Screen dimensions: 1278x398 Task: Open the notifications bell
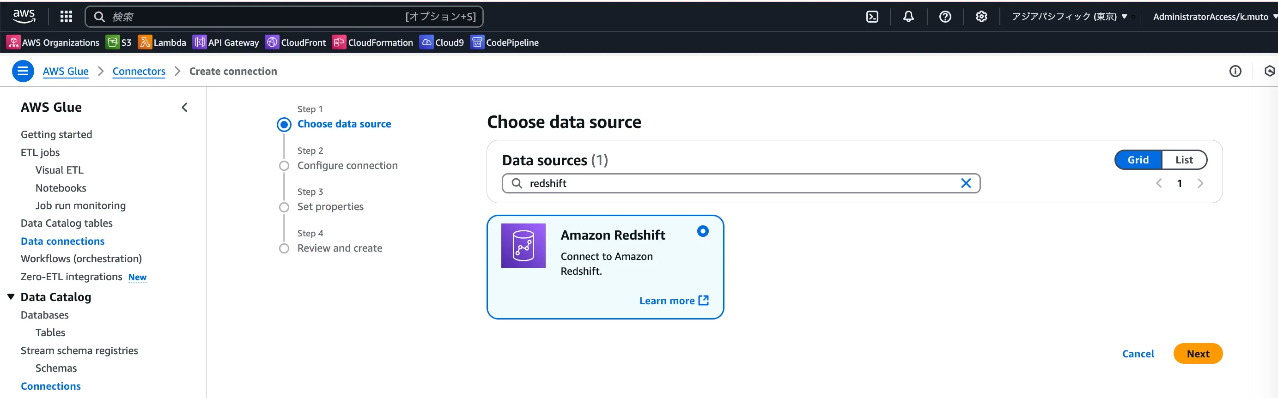pyautogui.click(x=908, y=16)
